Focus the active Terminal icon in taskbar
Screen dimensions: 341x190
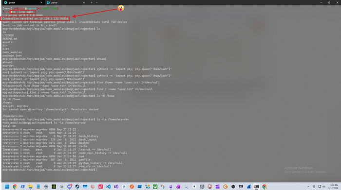(x=257, y=187)
